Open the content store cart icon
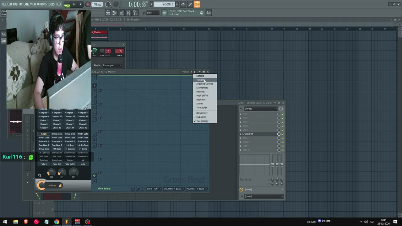The image size is (402, 226). click(164, 13)
